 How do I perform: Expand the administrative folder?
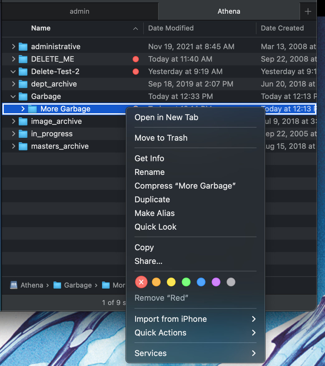click(13, 46)
